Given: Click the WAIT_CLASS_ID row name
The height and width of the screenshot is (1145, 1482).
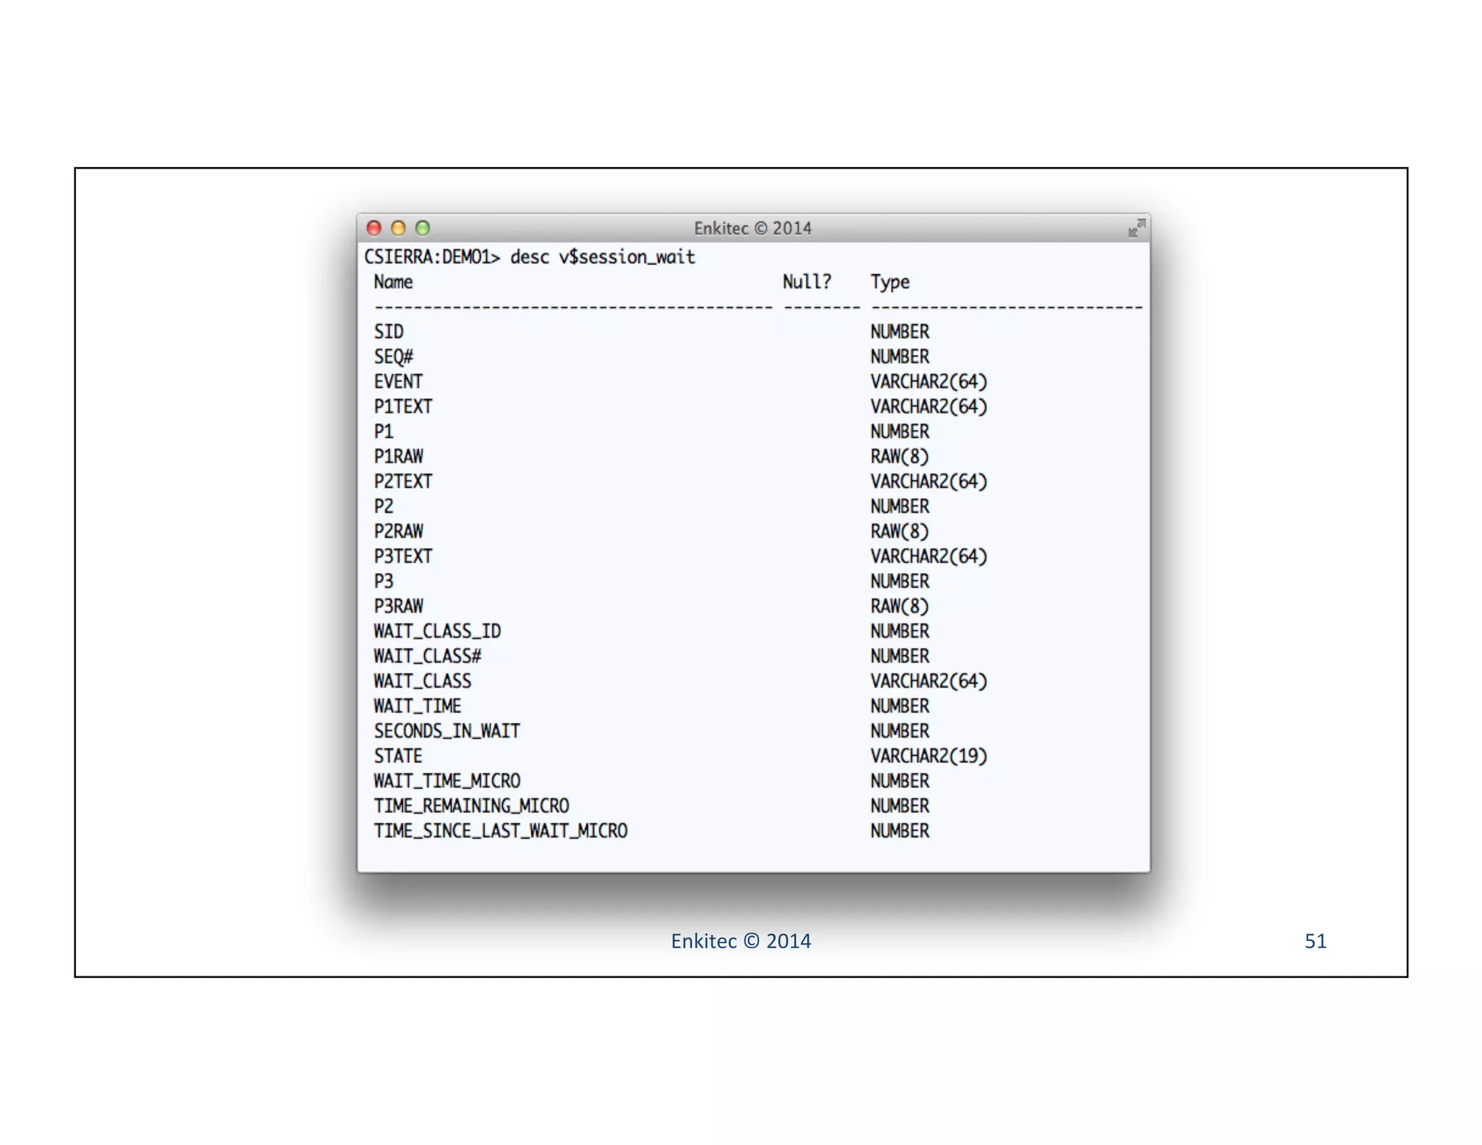Looking at the screenshot, I should coord(437,631).
